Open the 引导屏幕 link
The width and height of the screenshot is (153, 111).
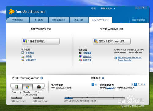pyautogui.click(x=87, y=53)
